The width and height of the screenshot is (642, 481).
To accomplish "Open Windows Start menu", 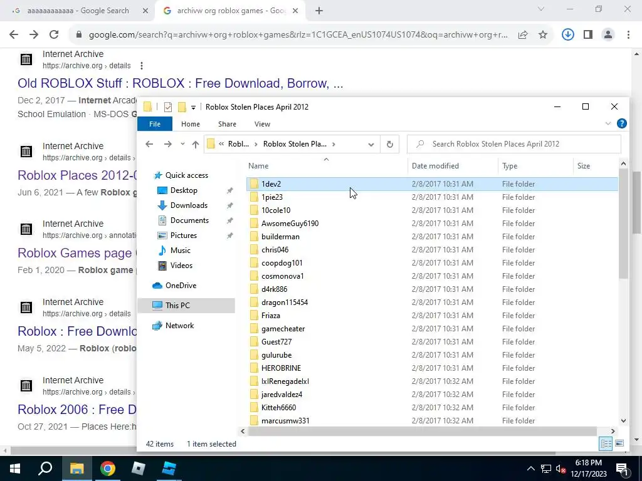I will (x=15, y=468).
